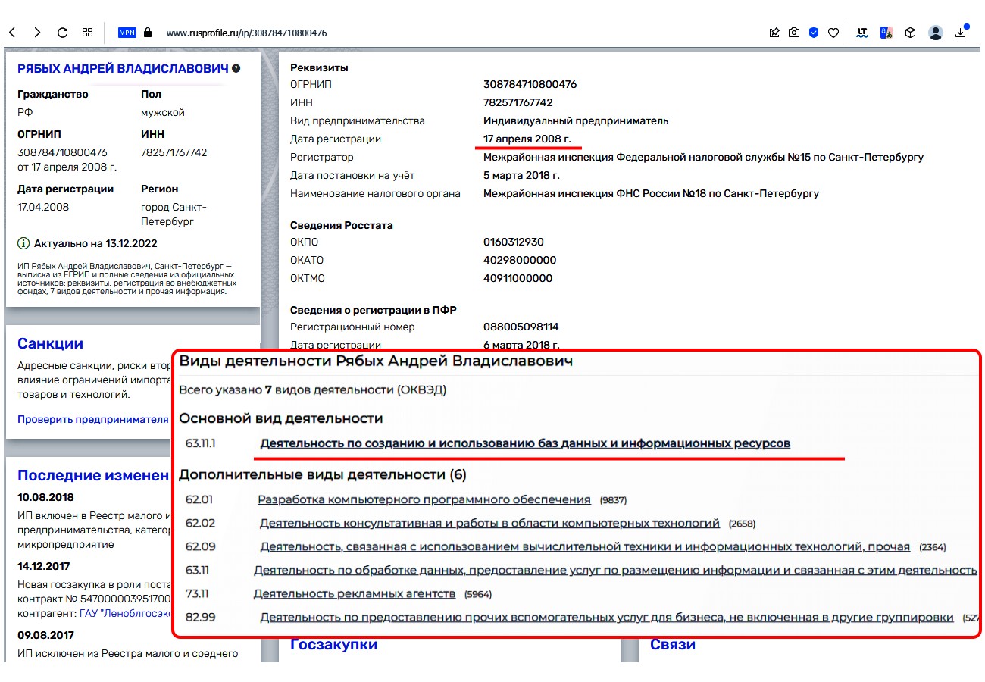
Task: Select the date 5 марта 2018 г.
Action: (522, 175)
